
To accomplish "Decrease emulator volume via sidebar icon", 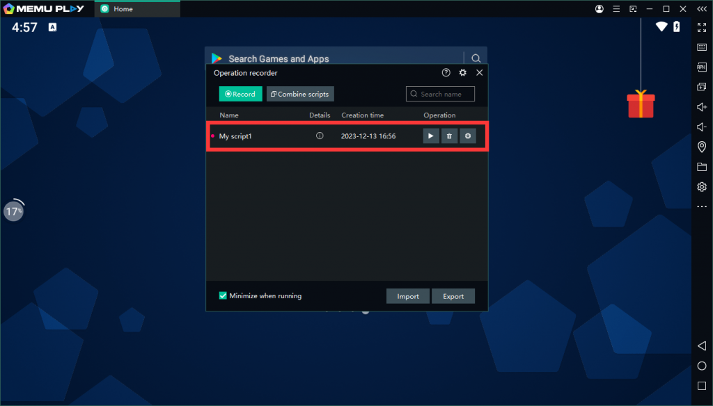I will click(701, 127).
